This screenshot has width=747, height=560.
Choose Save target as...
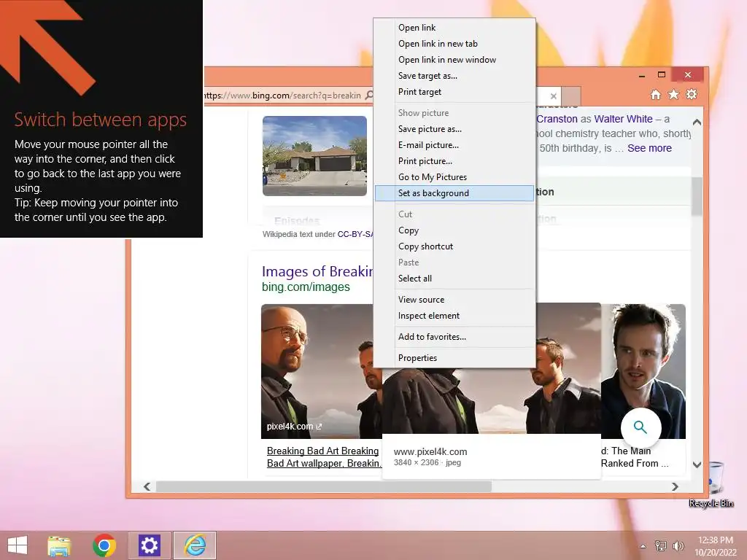coord(454,76)
